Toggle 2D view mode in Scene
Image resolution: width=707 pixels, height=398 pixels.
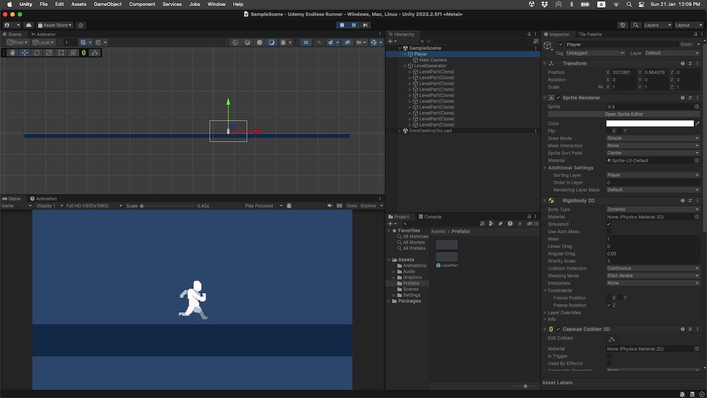point(305,43)
